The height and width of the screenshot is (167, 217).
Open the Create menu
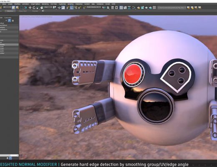point(10,4)
